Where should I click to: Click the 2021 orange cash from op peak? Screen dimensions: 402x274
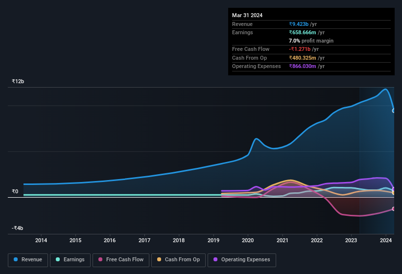(x=290, y=180)
